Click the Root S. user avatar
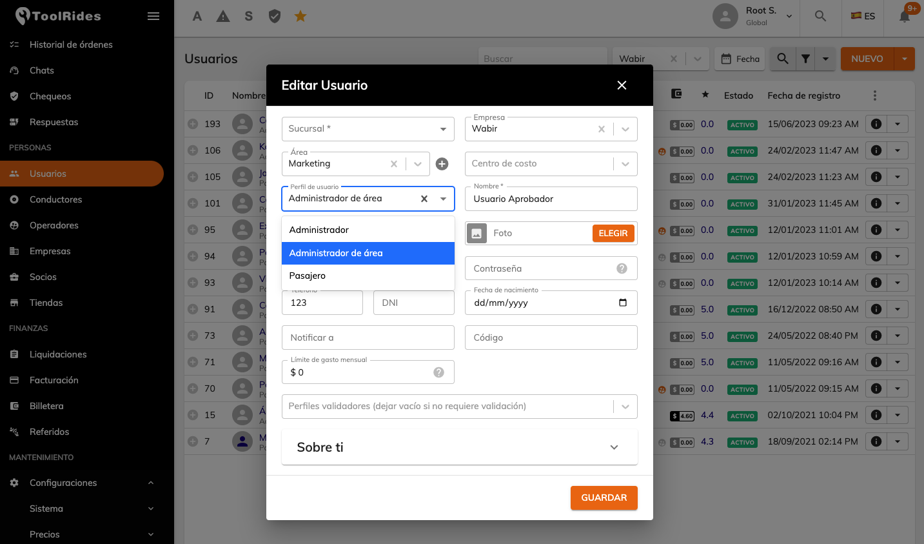 click(x=725, y=16)
